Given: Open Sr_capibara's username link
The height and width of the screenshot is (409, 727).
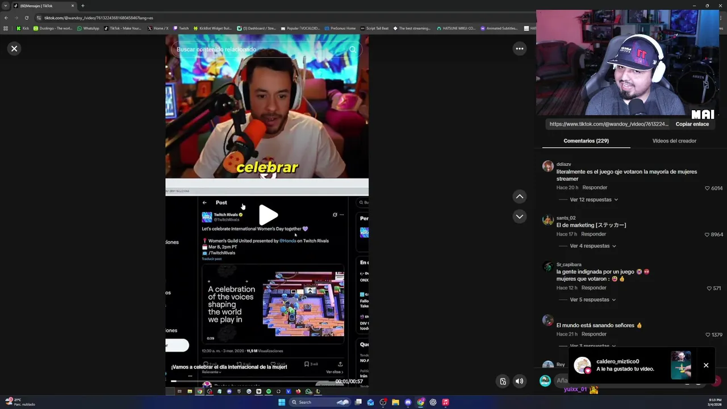Looking at the screenshot, I should pos(569,265).
